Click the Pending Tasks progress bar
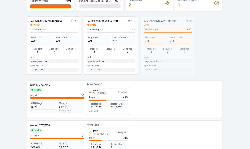This screenshot has width=250, height=149. (100, 6)
